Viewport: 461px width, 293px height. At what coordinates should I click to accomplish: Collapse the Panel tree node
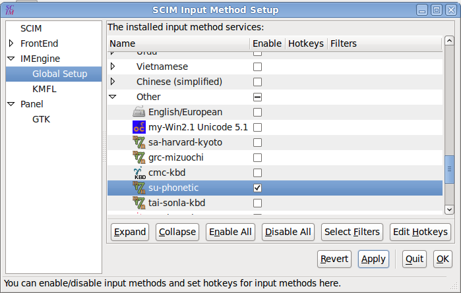pyautogui.click(x=11, y=104)
